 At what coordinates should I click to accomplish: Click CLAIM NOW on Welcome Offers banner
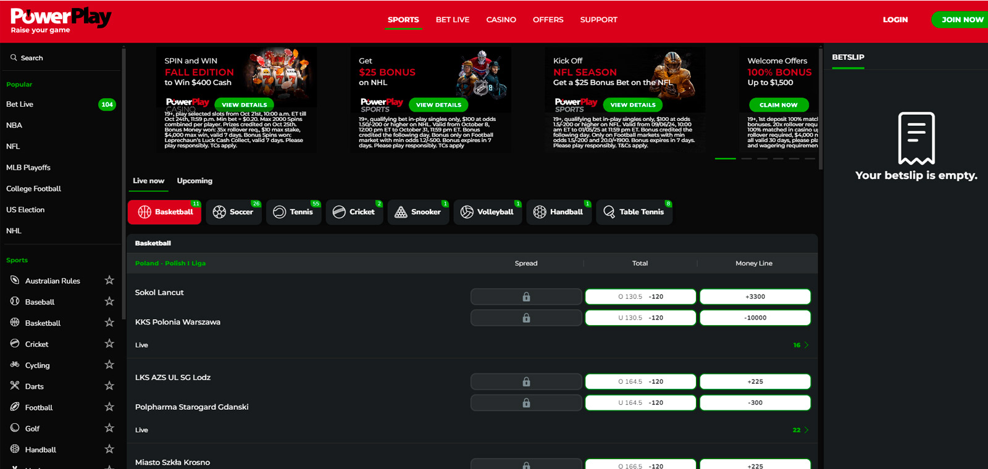[x=779, y=105]
